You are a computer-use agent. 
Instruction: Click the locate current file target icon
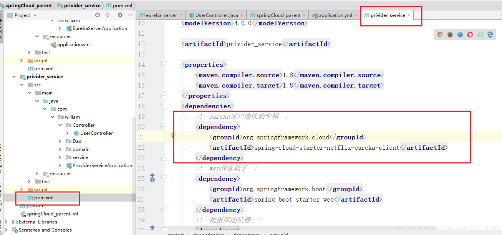[98, 15]
